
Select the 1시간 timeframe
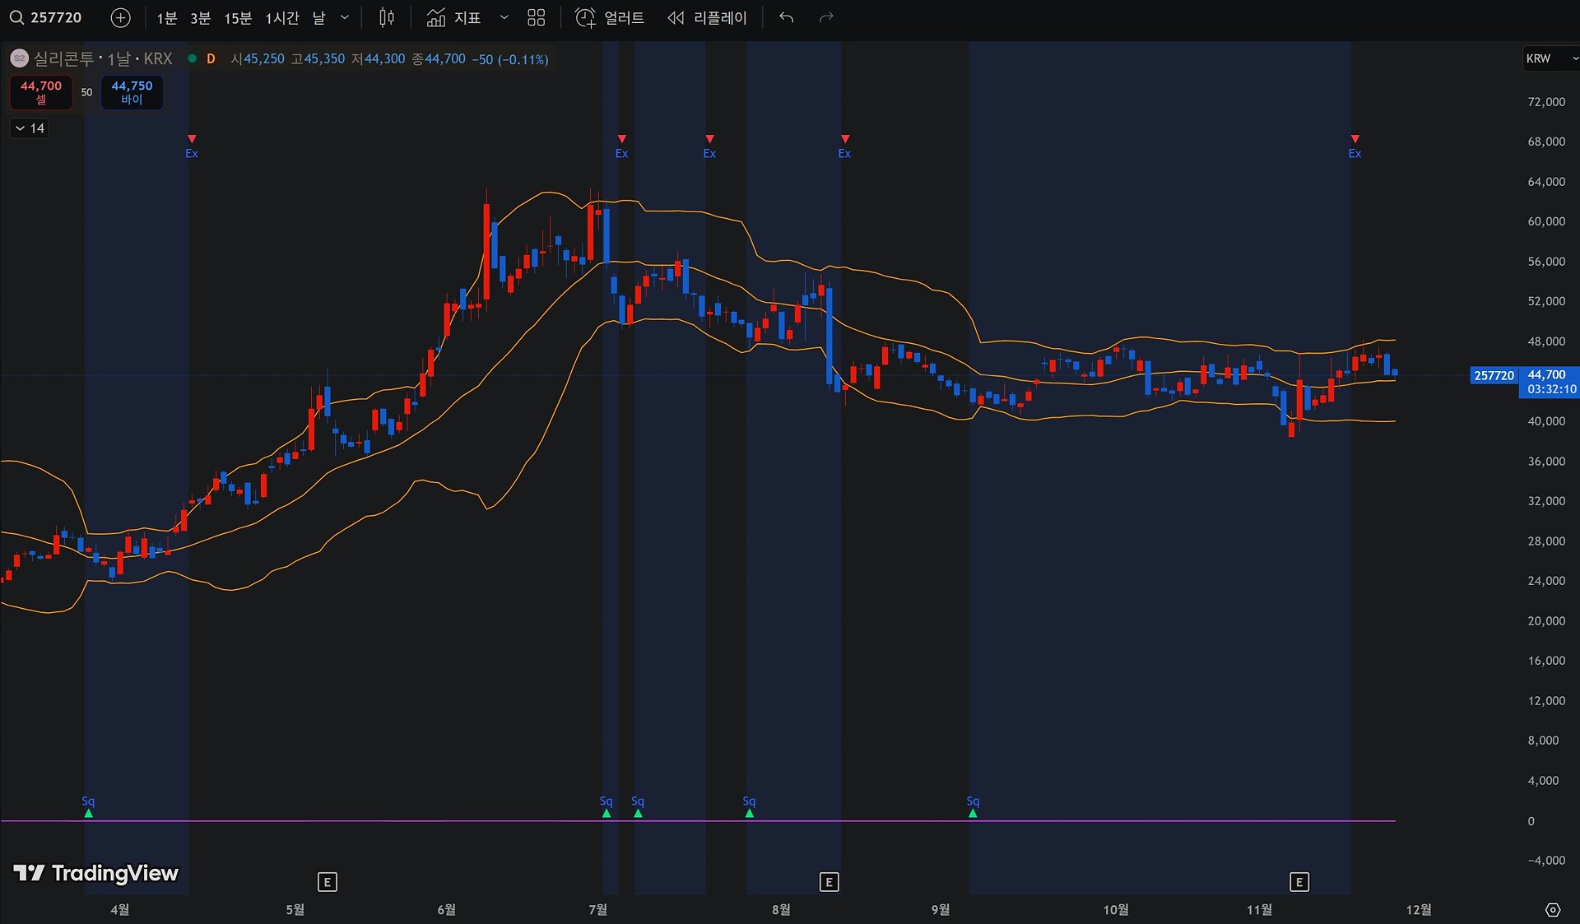pos(281,17)
